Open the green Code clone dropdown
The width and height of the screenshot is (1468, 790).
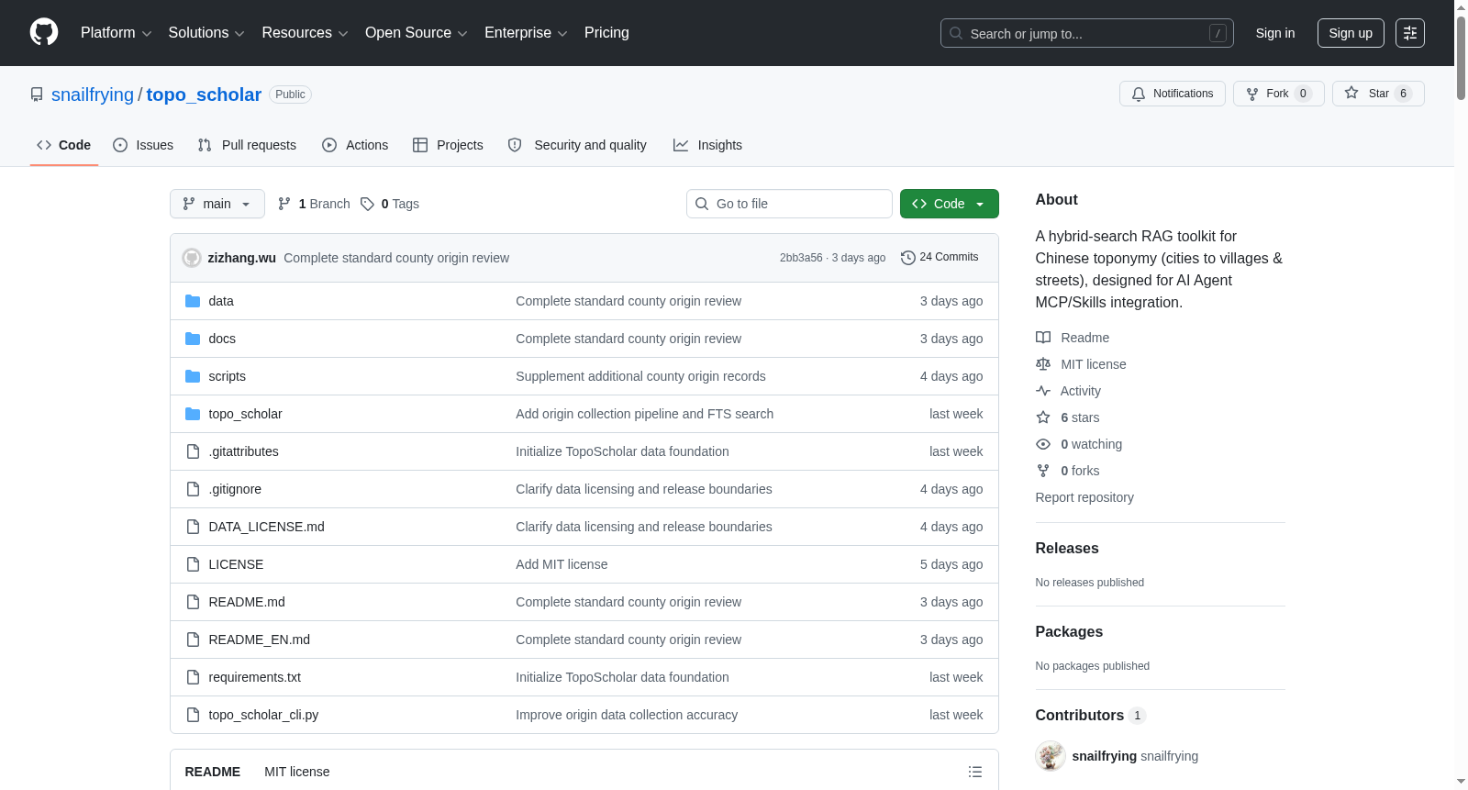point(950,204)
